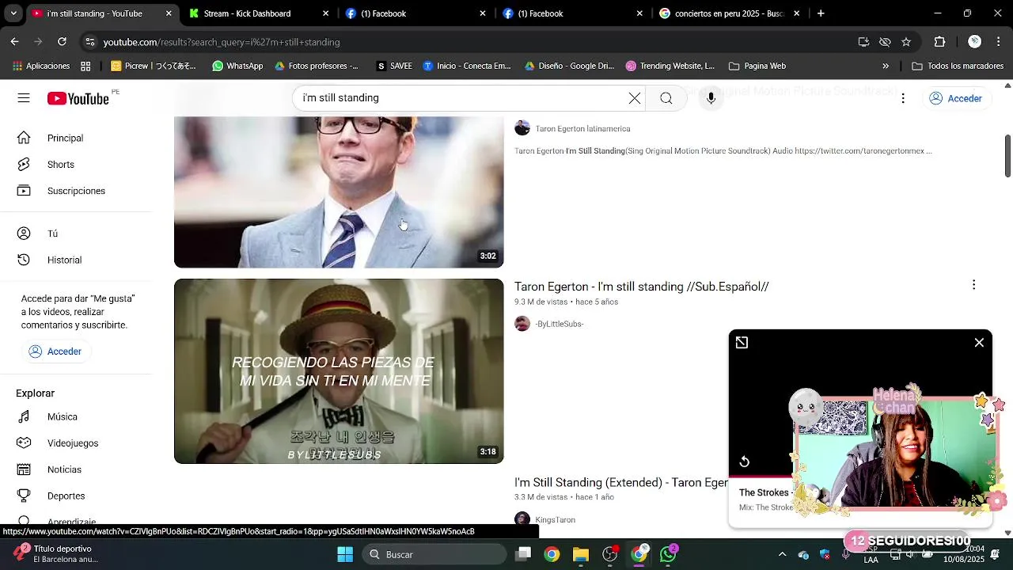Open YouTube settings three-dot menu by Acceder
The width and height of the screenshot is (1013, 570).
tap(903, 98)
